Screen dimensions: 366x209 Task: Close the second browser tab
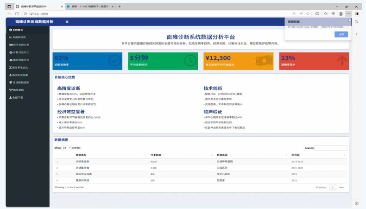[113, 6]
